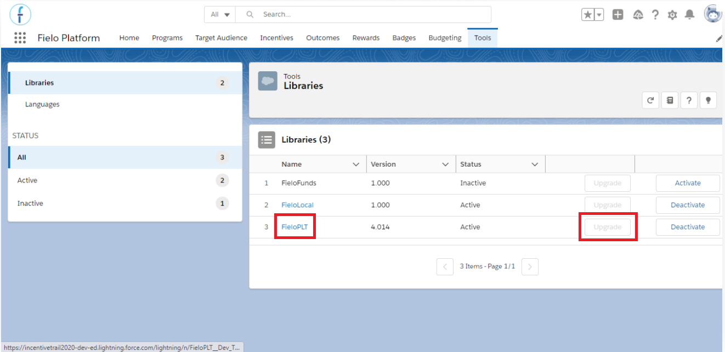
Task: Open the Budgeting tab
Action: coord(445,38)
